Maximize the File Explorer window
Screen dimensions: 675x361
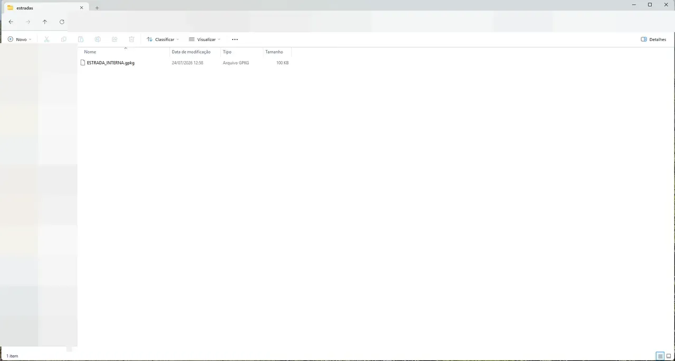point(650,5)
